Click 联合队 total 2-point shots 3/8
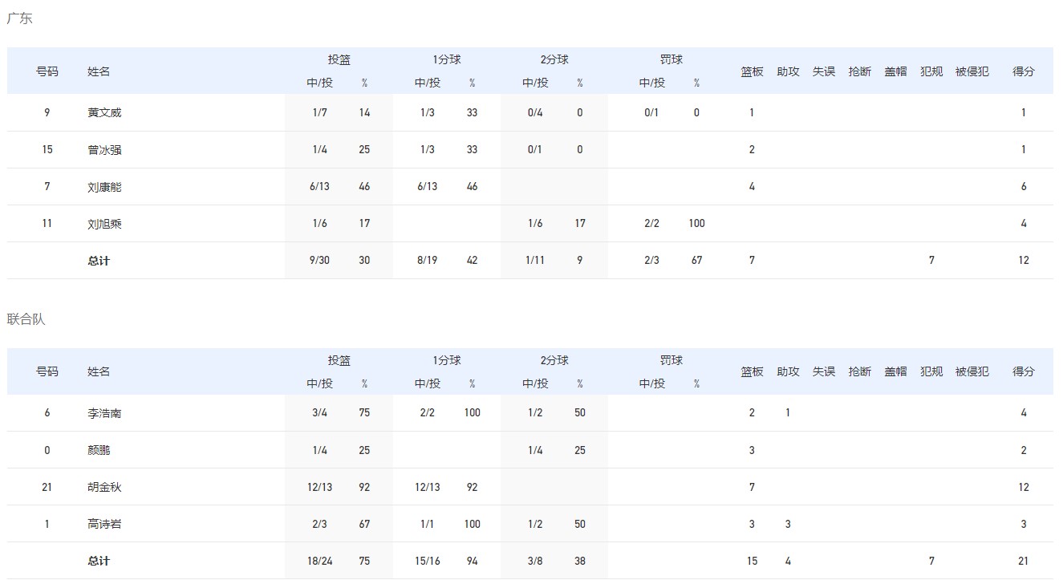This screenshot has height=580, width=1063. (535, 561)
